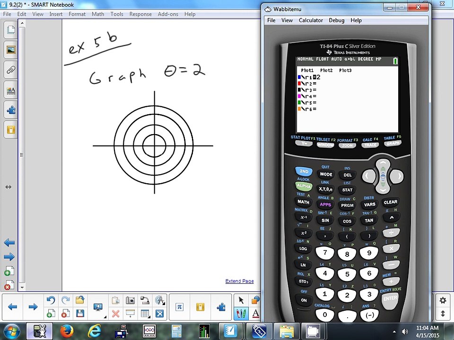This screenshot has width=454, height=340.
Task: Click the 2ND key on calculator
Action: pyautogui.click(x=304, y=171)
